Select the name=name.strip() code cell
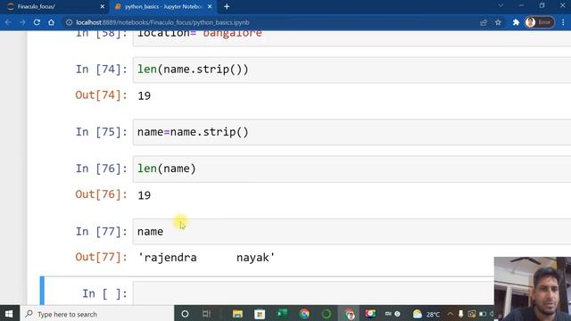Image resolution: width=571 pixels, height=321 pixels. click(x=352, y=132)
